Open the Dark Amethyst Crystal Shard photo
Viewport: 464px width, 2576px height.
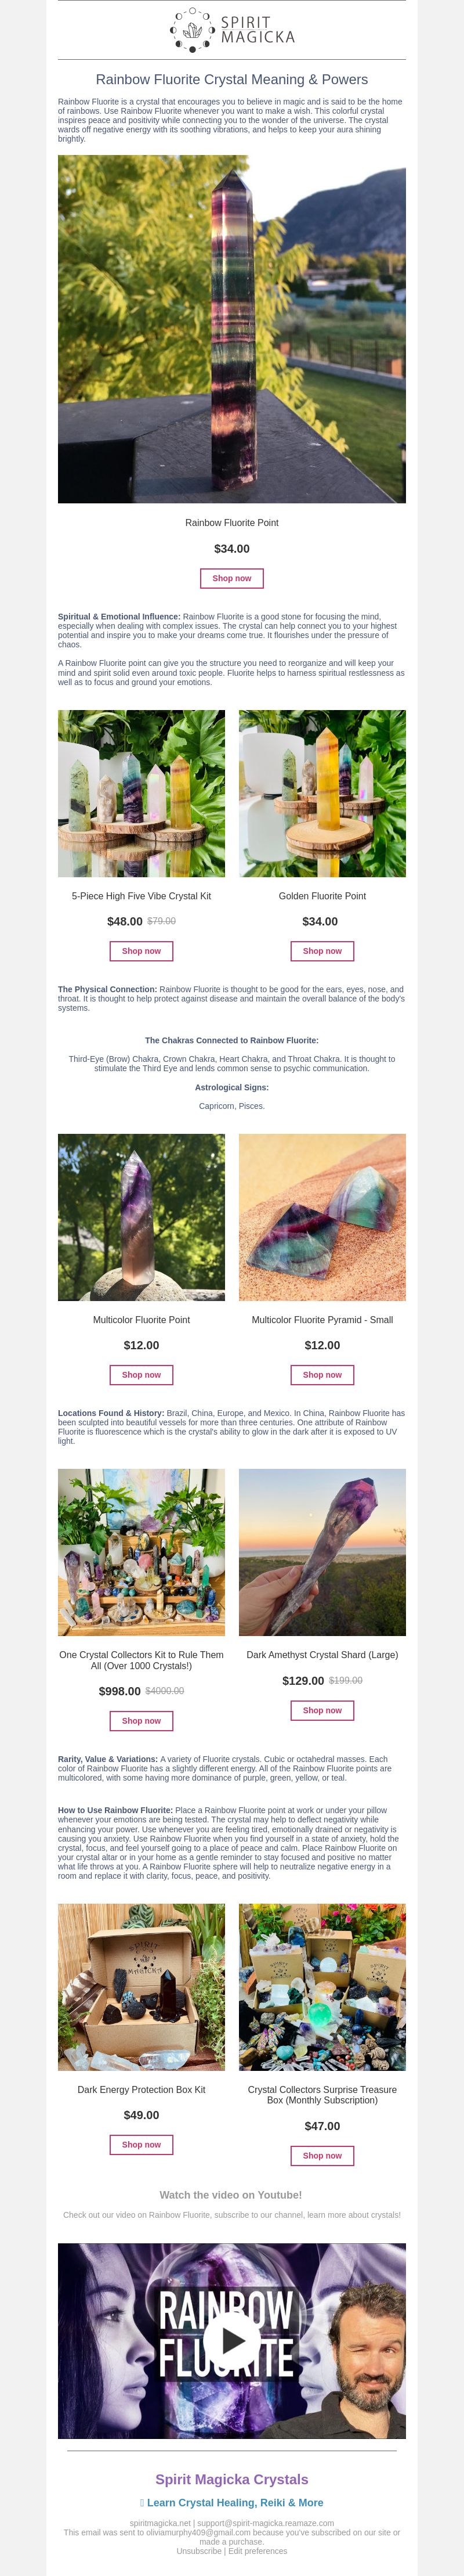point(322,1552)
